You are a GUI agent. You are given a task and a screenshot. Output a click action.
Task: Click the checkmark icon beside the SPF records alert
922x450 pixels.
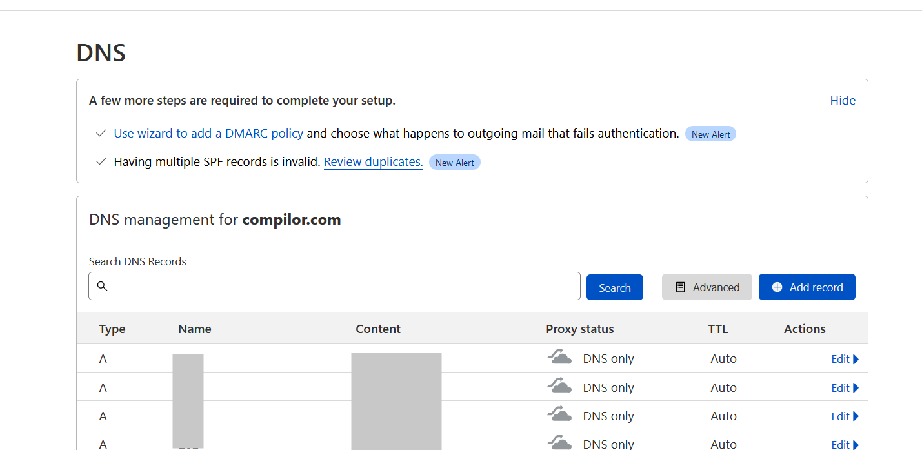(x=101, y=162)
